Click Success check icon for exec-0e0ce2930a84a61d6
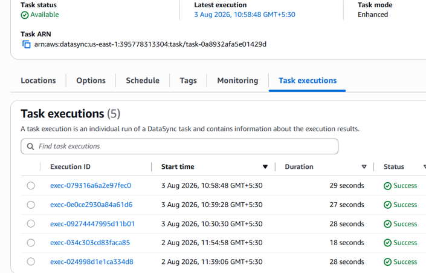 pos(387,205)
